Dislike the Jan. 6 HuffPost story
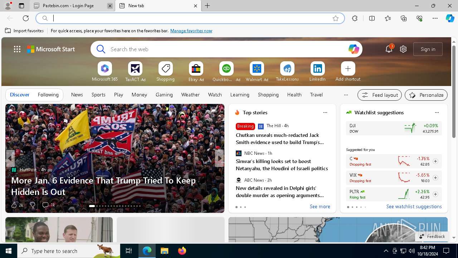Viewport: 458px width, 258px height. point(32,205)
